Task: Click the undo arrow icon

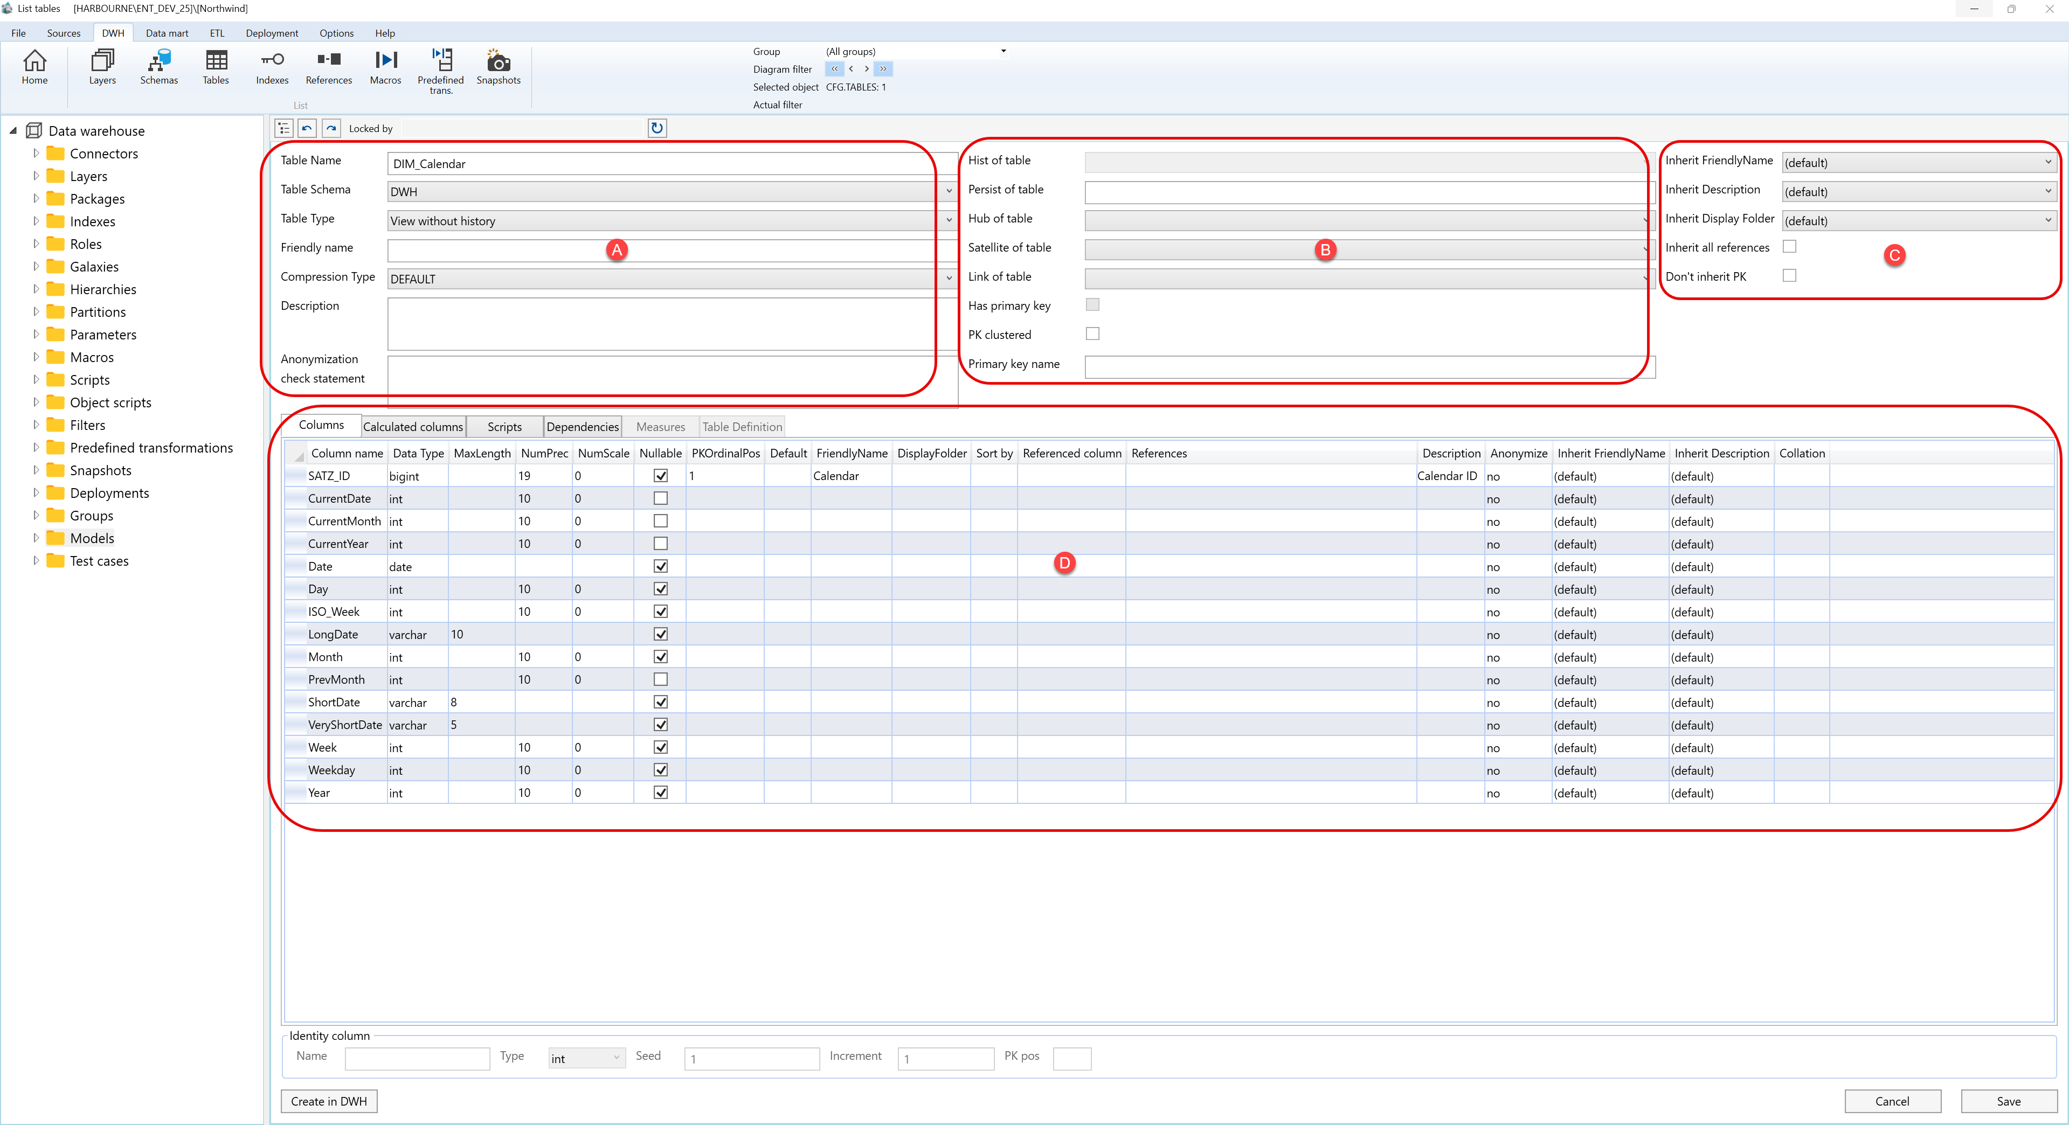Action: click(307, 128)
